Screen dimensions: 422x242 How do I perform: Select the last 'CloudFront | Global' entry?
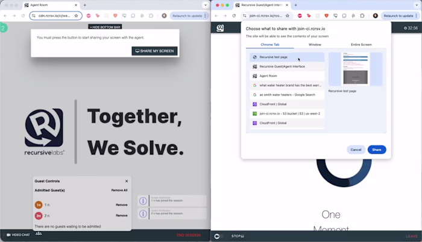pos(287,123)
